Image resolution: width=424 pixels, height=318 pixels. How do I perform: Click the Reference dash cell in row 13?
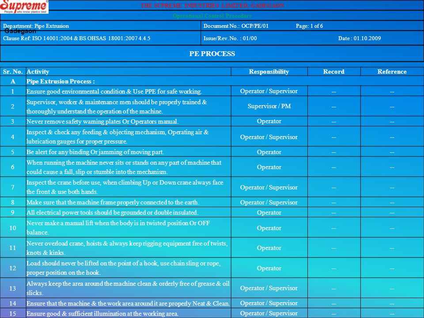coord(392,288)
